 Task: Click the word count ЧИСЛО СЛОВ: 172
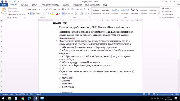pyautogui.click(x=22, y=94)
